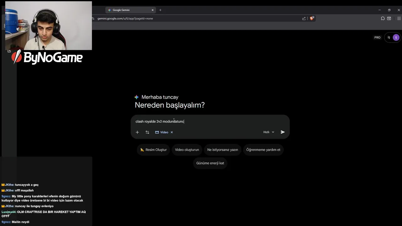Remove the Video tool chip via X
Viewport: 402px width, 226px height.
click(x=172, y=132)
